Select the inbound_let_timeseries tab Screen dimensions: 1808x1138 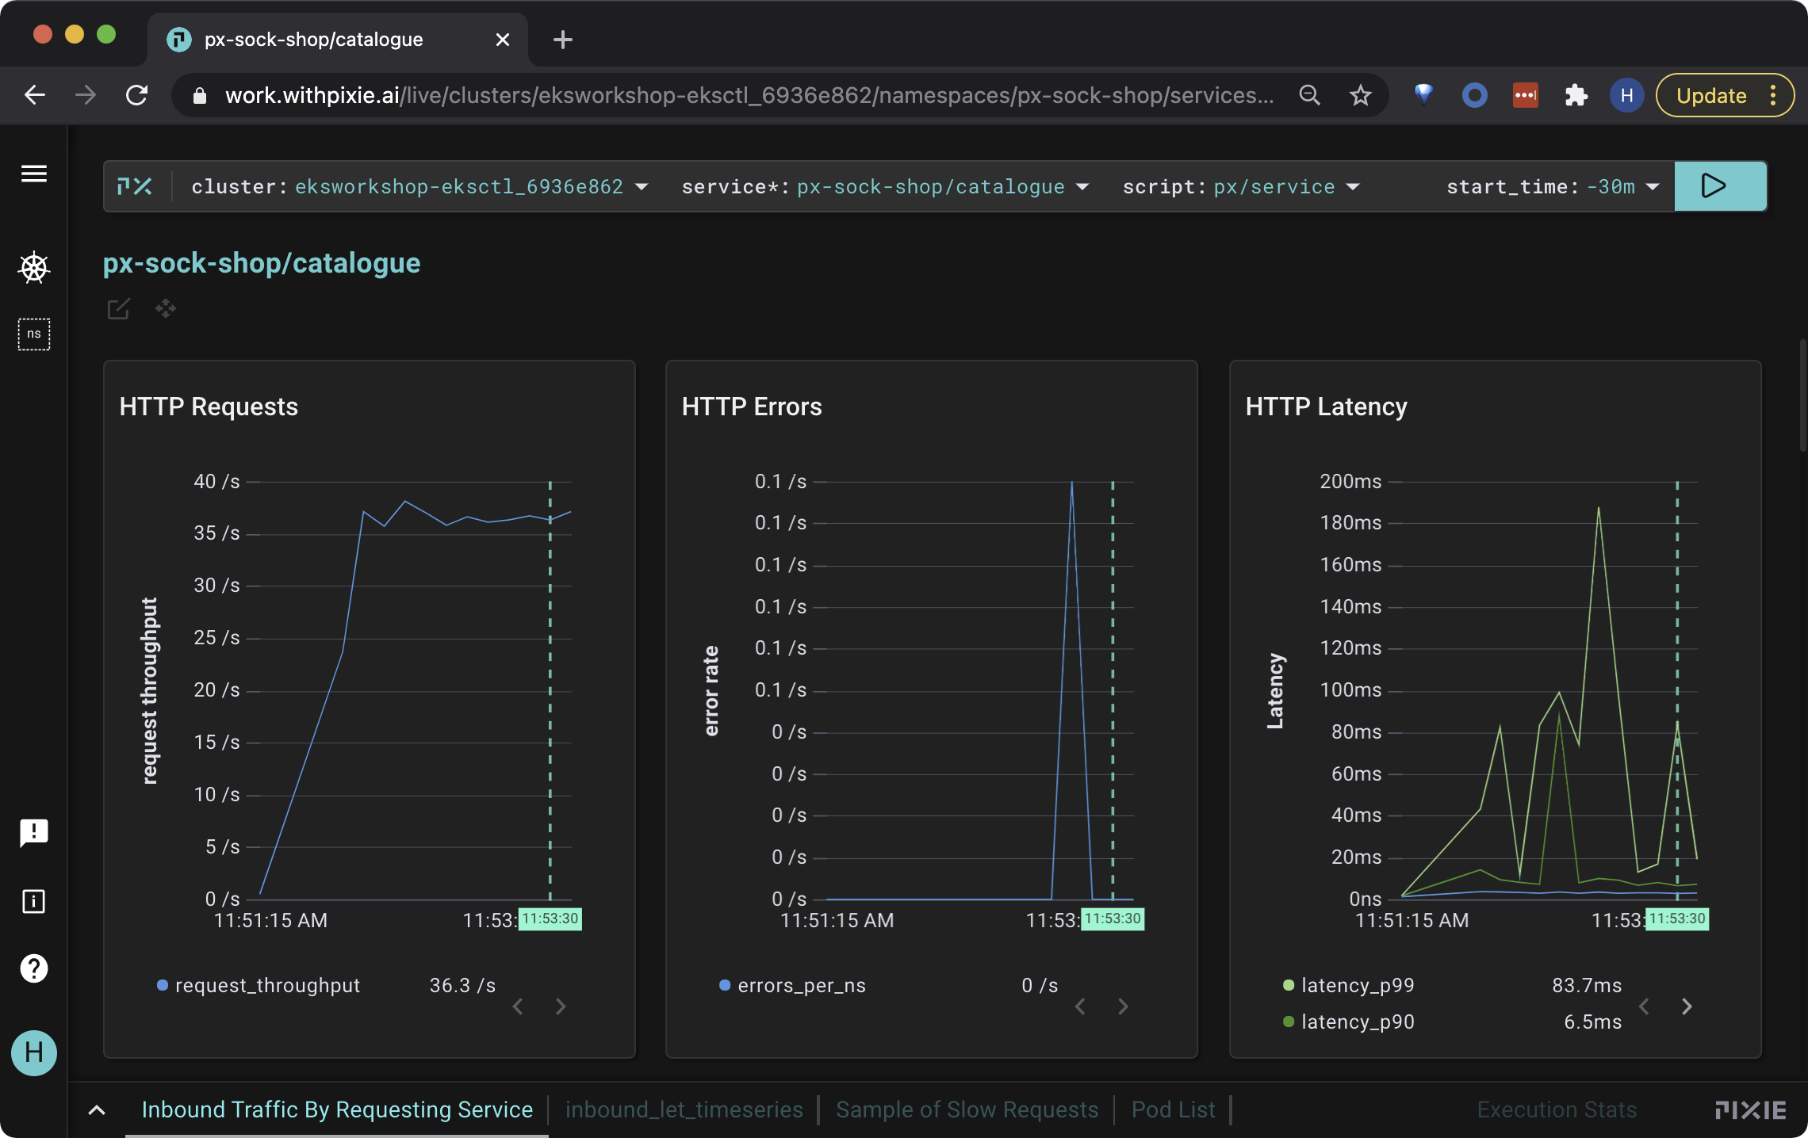coord(685,1108)
